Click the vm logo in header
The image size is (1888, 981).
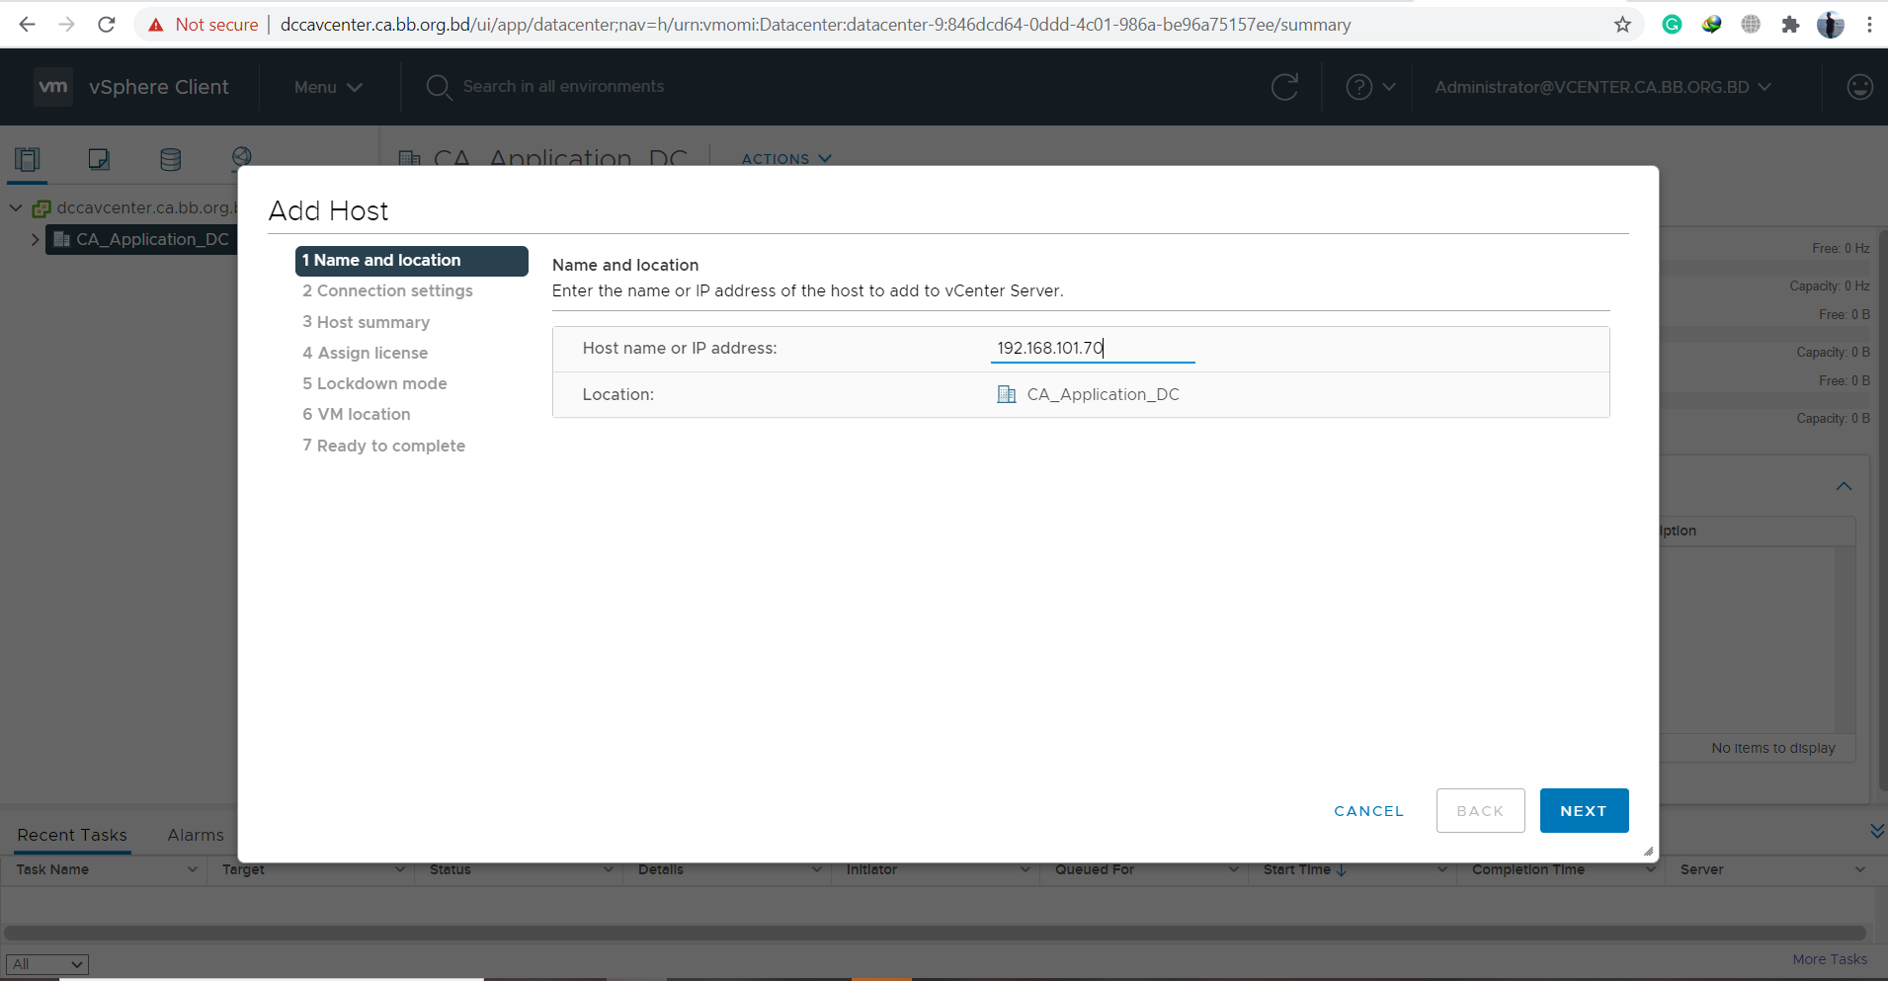pos(53,87)
